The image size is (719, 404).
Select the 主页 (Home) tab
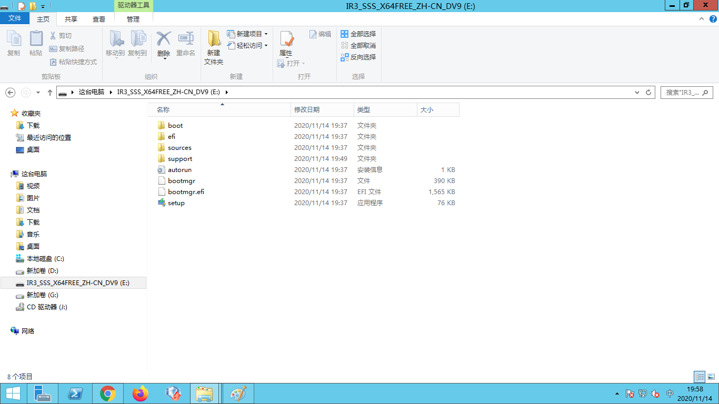43,19
